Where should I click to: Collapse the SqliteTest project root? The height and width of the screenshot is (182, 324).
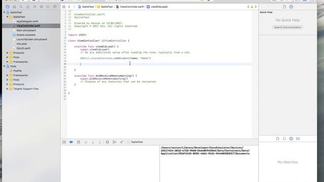click(5, 12)
